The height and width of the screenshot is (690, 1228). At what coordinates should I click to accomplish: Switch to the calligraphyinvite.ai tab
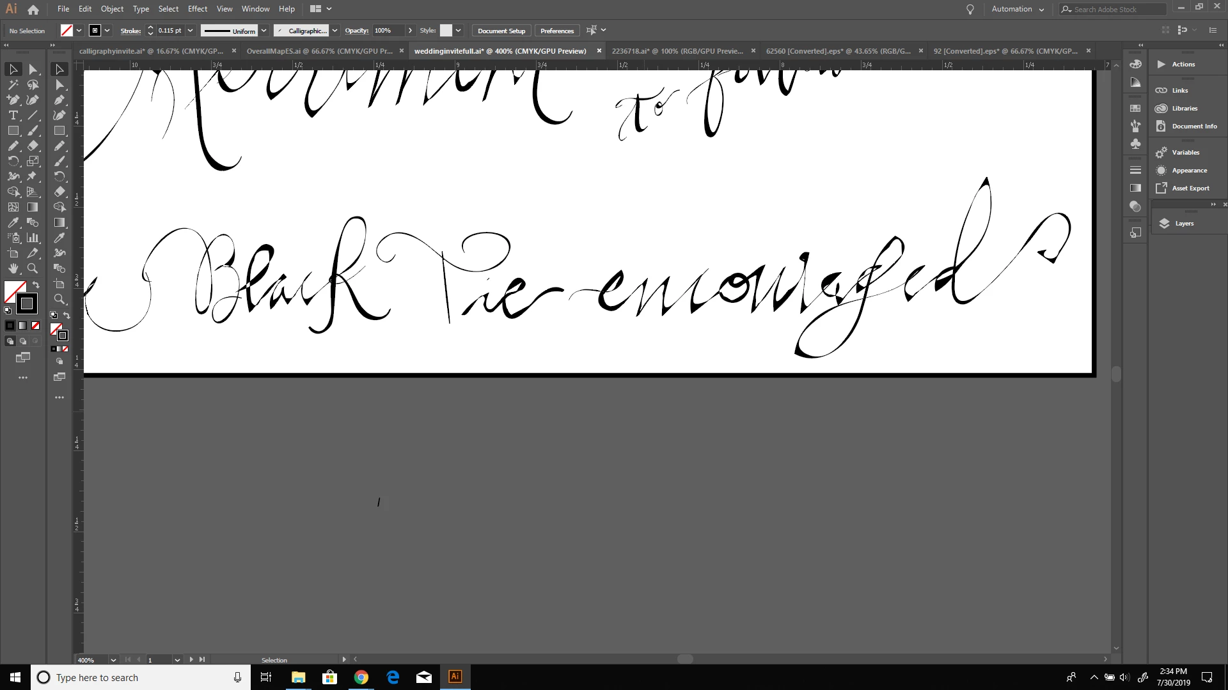(x=151, y=51)
